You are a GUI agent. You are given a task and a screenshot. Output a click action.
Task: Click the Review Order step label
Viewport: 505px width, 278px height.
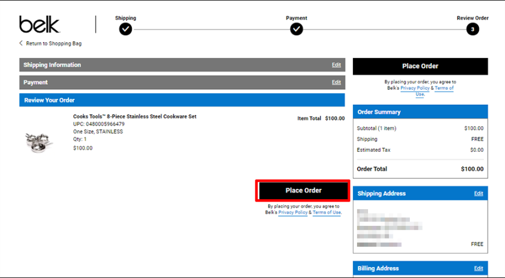pos(472,18)
